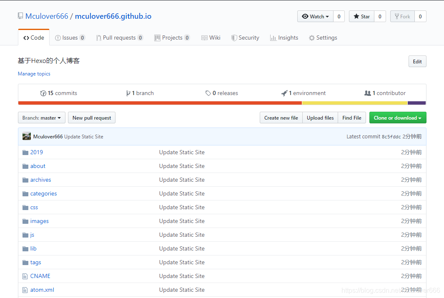Click the red segment of language bar
This screenshot has width=444, height=298.
[160, 103]
